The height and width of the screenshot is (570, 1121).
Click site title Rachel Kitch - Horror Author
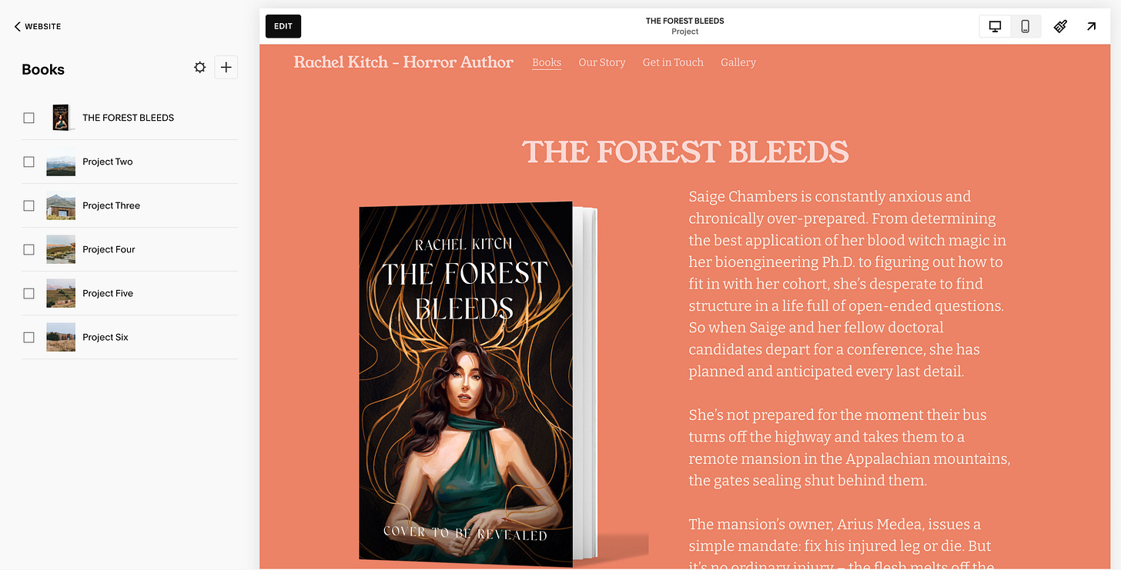(403, 62)
